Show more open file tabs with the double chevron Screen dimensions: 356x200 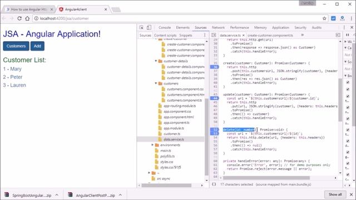click(303, 35)
